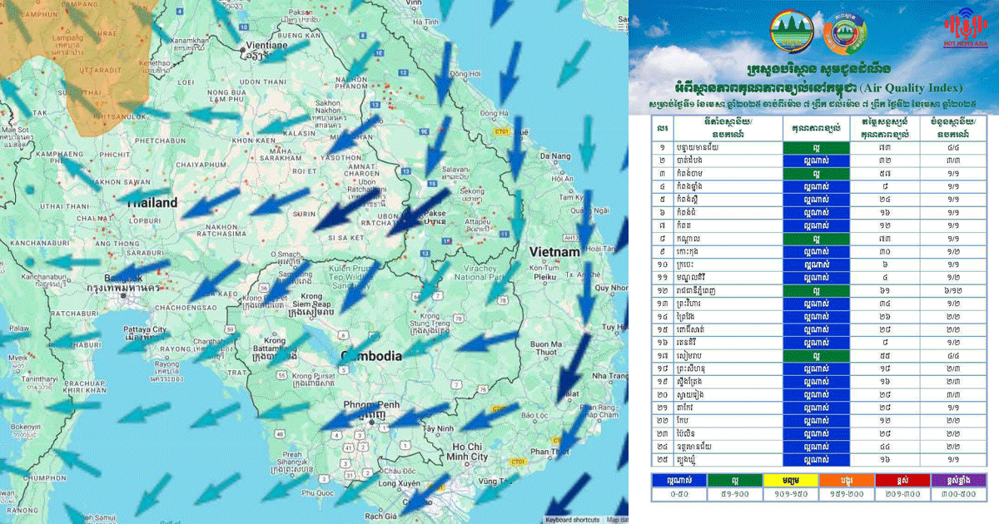Image resolution: width=999 pixels, height=524 pixels.
Task: Click the circular orange-green environment logo
Action: (844, 32)
